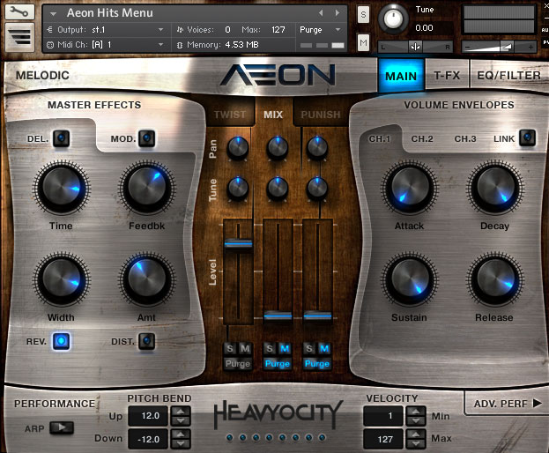The height and width of the screenshot is (453, 549).
Task: Toggle the LINK envelope channels switch
Action: (526, 138)
